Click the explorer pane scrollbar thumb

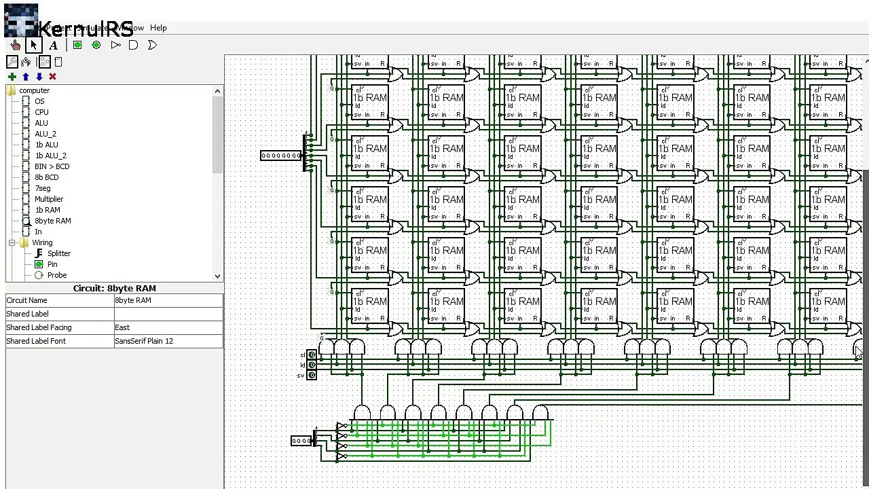click(217, 134)
